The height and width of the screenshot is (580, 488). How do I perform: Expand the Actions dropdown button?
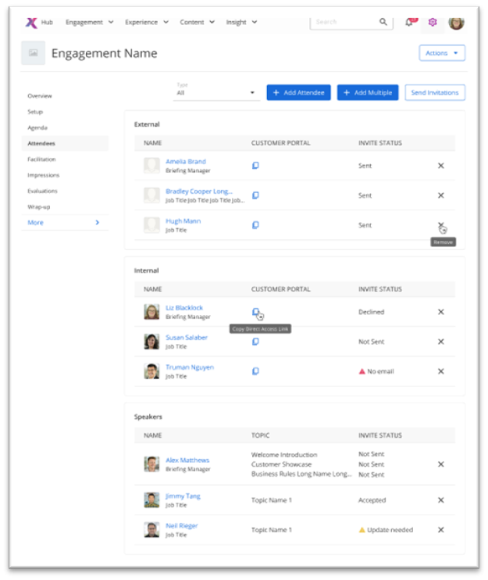pos(442,53)
